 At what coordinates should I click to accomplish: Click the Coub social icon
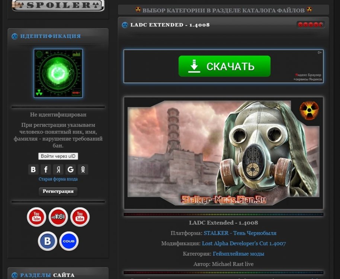(x=69, y=241)
